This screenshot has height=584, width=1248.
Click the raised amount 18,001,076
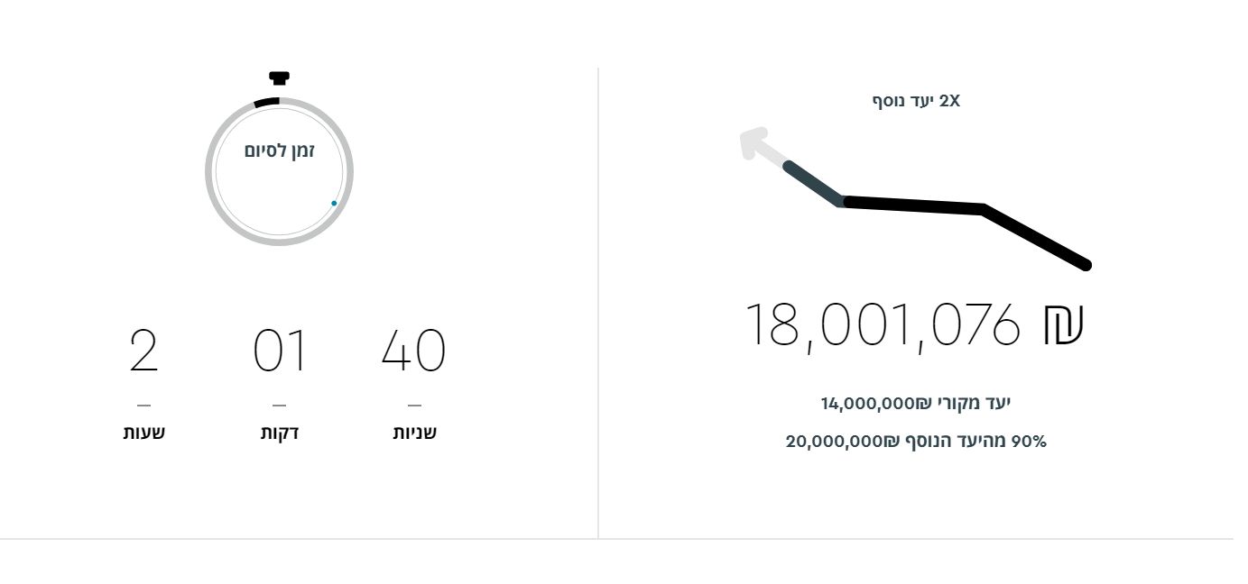click(x=882, y=325)
